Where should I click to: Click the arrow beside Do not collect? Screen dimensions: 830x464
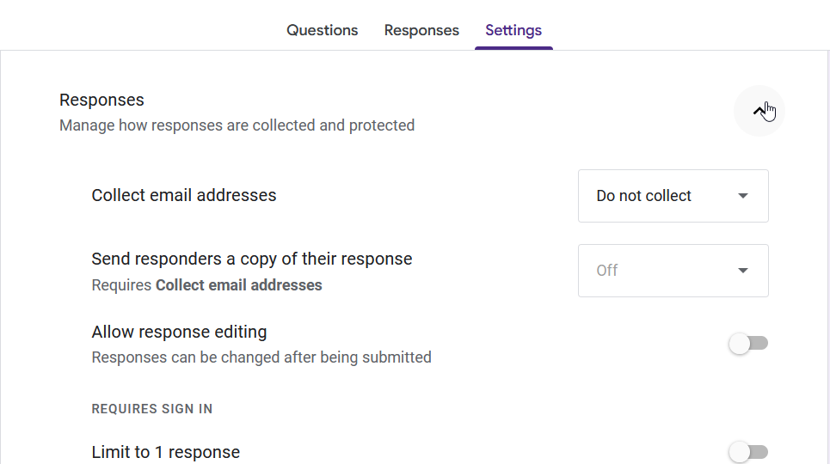[743, 196]
